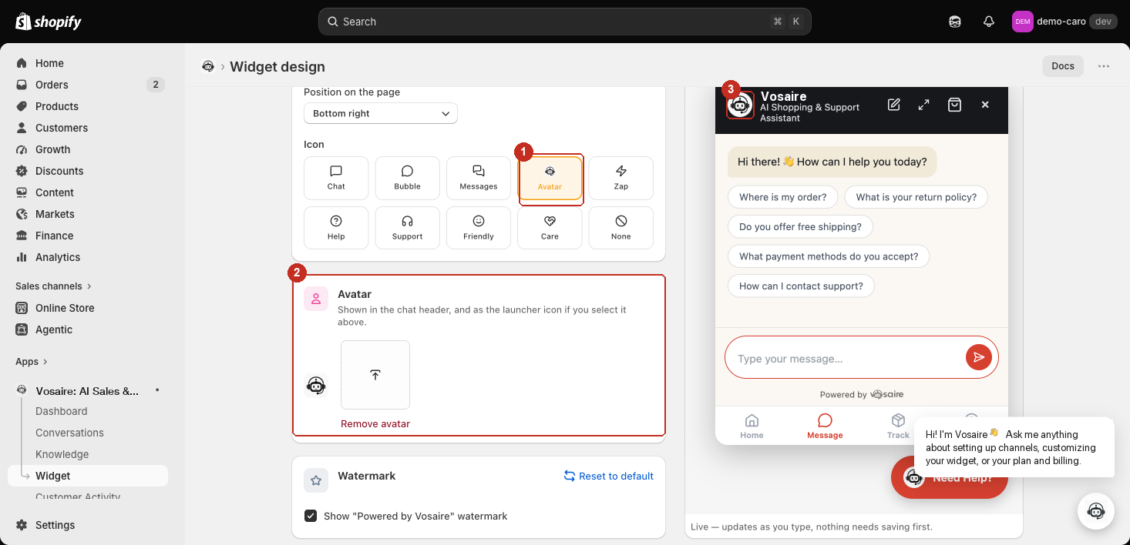Viewport: 1130px width, 545px height.
Task: Open the floating Vosaire helper bot
Action: coord(1096,511)
